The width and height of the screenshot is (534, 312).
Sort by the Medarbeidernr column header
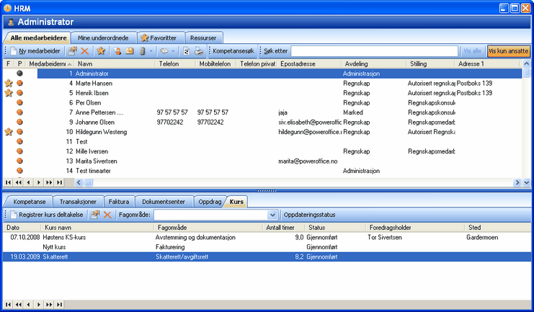point(50,63)
